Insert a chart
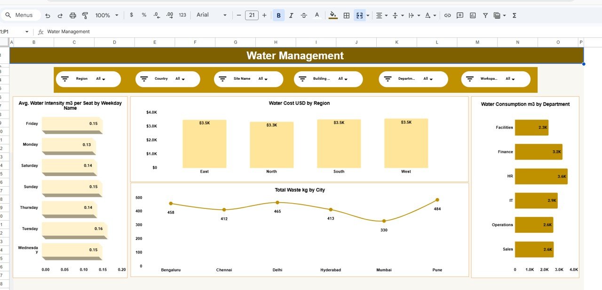The height and width of the screenshot is (290, 602). pos(472,15)
